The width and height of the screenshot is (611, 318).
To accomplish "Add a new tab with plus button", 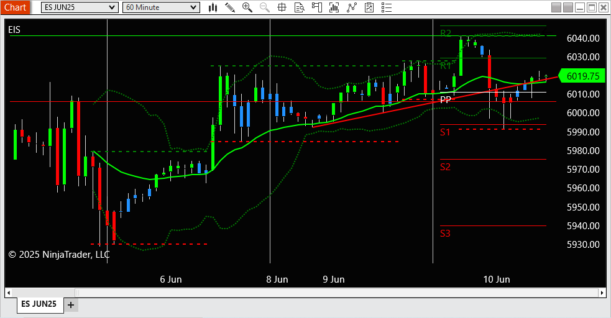I will coord(70,305).
